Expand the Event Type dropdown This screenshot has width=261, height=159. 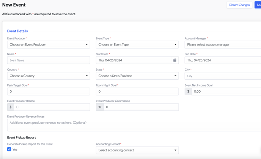point(137,45)
